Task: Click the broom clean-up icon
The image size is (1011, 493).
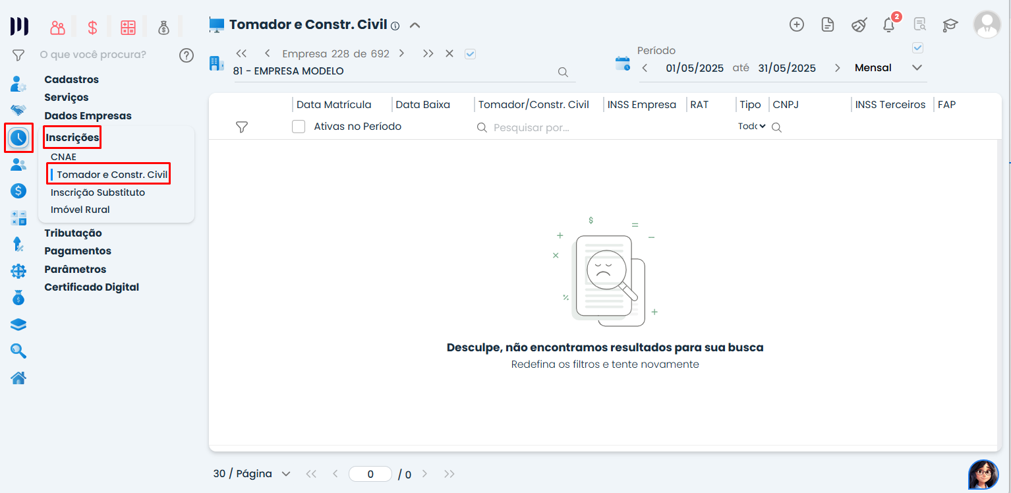Action: click(859, 25)
